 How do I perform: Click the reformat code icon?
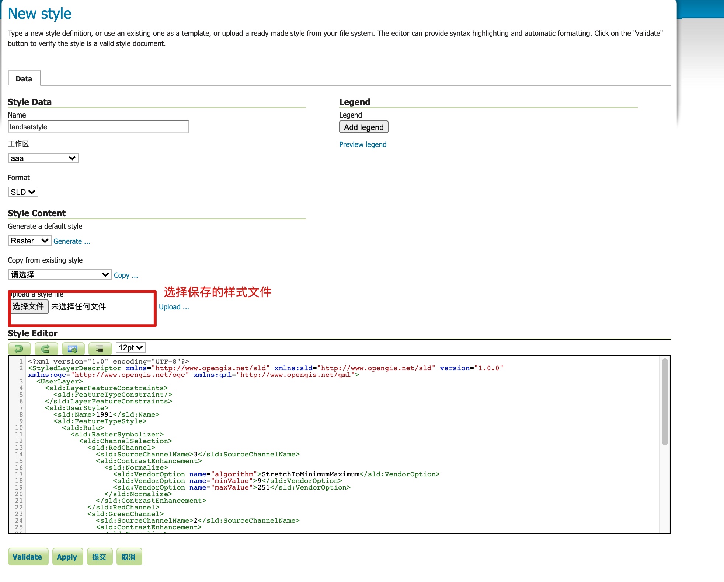pos(100,348)
